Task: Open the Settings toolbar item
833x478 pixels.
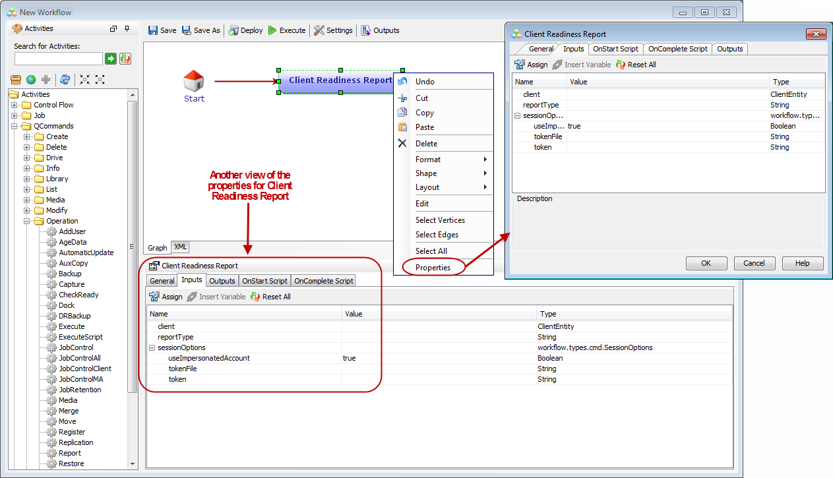Action: 319,30
